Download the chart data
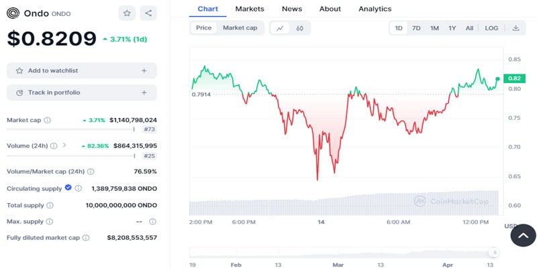The height and width of the screenshot is (268, 537). pos(516,28)
